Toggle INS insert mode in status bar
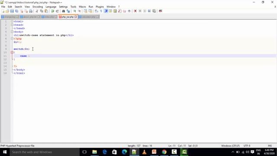Viewport: 277px width, 156px height. (x=270, y=146)
